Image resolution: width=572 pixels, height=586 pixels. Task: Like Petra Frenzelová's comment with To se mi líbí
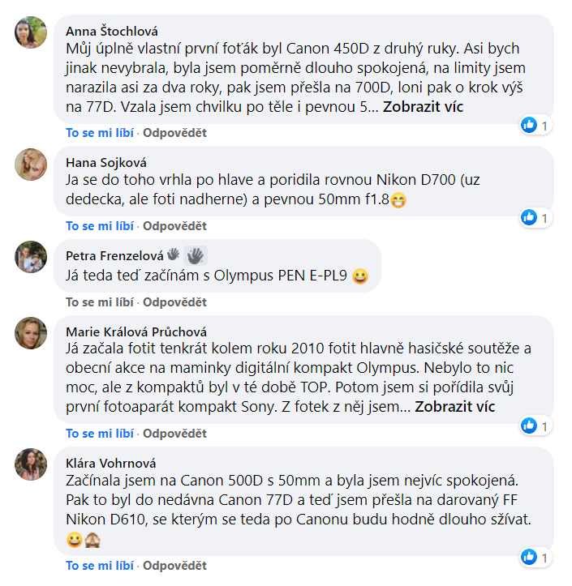pyautogui.click(x=100, y=302)
